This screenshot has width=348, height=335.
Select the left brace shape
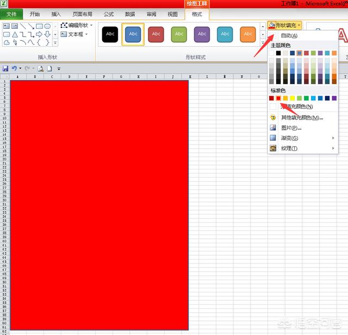tap(39, 42)
